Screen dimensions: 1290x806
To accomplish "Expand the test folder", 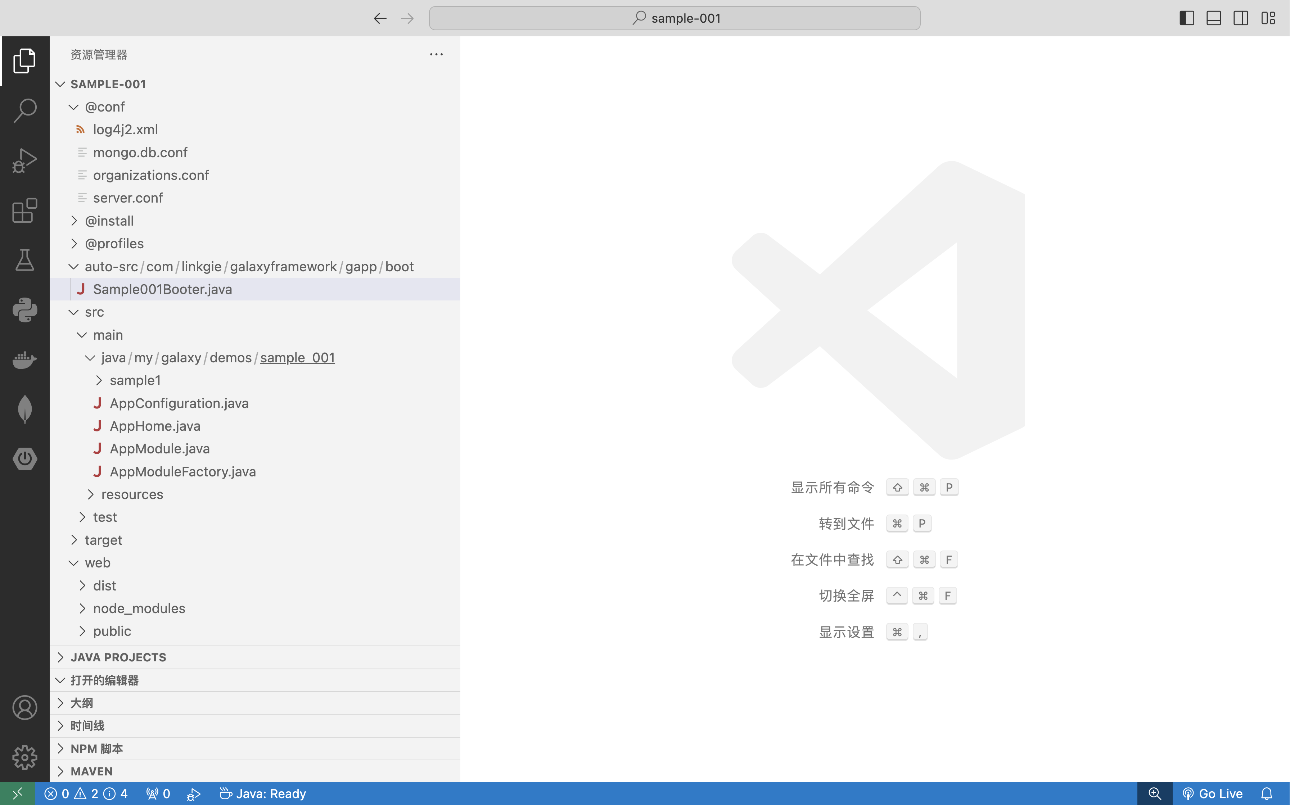I will pos(255,517).
